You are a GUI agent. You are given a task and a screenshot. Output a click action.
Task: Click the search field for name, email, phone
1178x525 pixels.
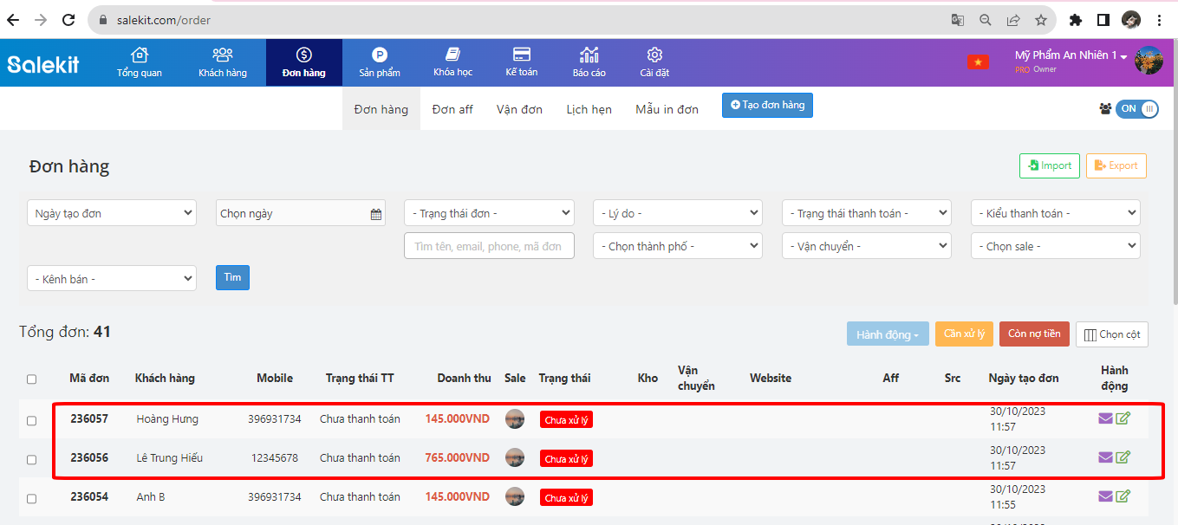(x=489, y=246)
